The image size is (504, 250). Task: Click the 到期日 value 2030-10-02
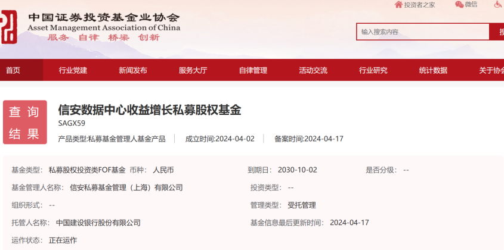pos(297,170)
